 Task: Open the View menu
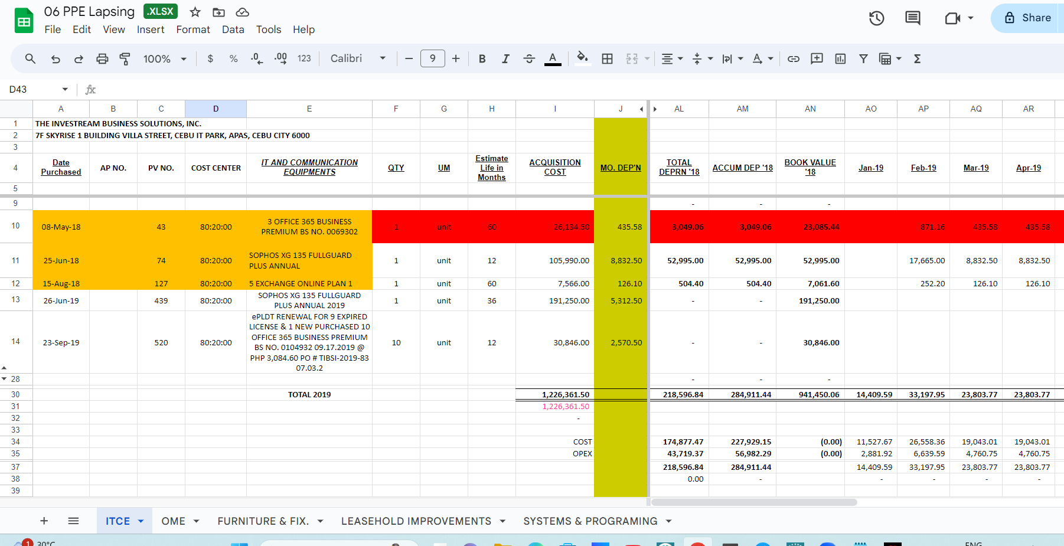click(x=114, y=30)
